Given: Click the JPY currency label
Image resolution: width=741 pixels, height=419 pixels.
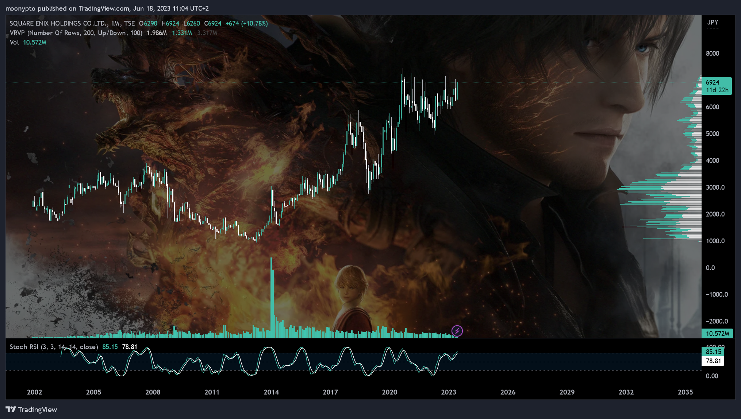Looking at the screenshot, I should [x=713, y=22].
